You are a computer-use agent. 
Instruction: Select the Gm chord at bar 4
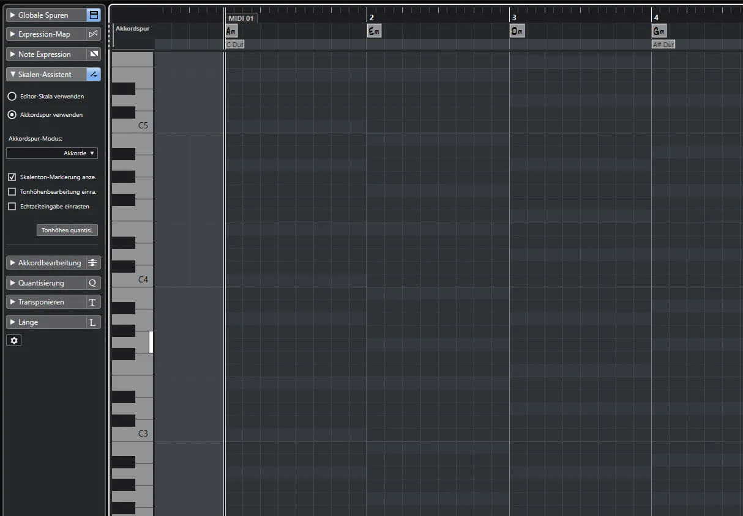click(x=659, y=31)
